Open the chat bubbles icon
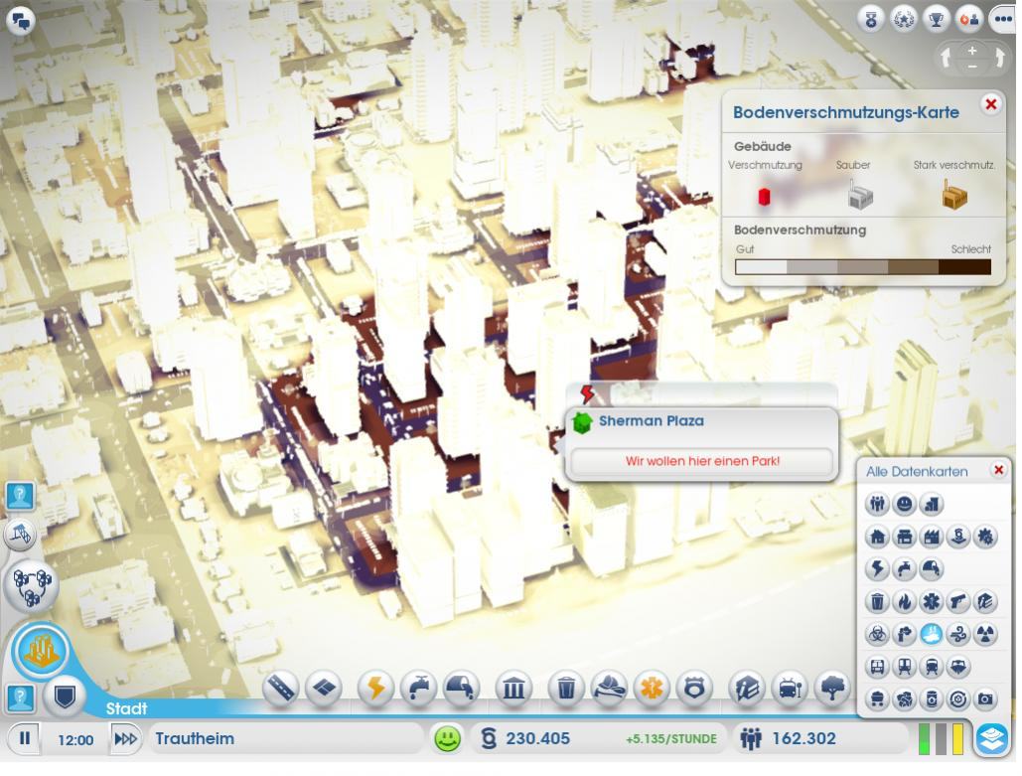This screenshot has height=776, width=1022. pos(20,21)
